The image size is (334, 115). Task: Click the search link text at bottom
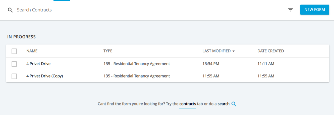(224, 104)
